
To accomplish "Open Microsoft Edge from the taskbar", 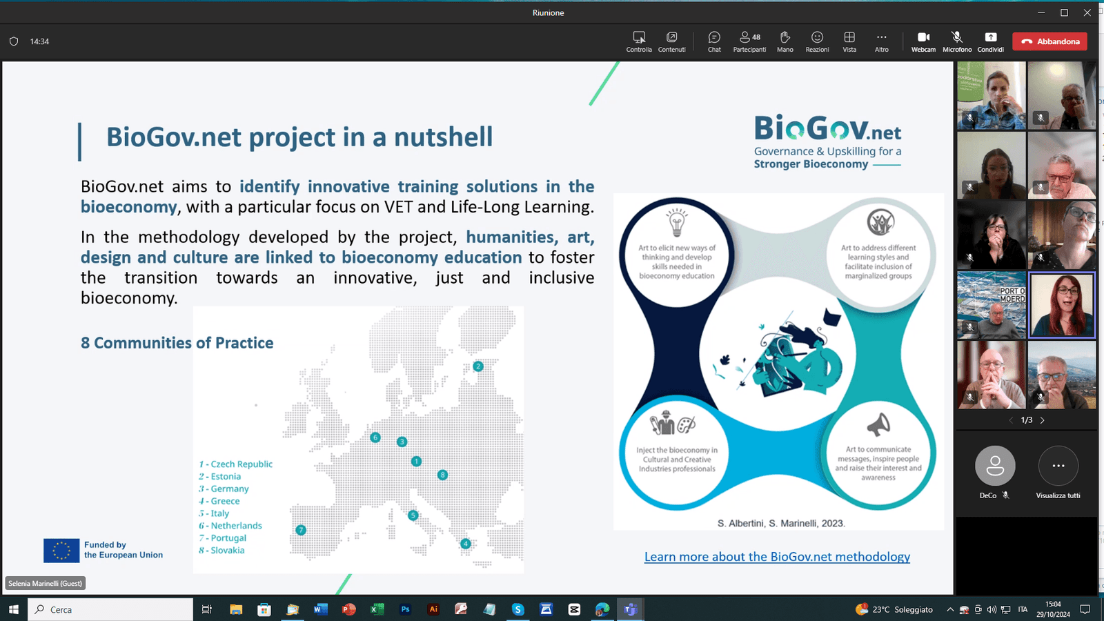I will pos(602,609).
